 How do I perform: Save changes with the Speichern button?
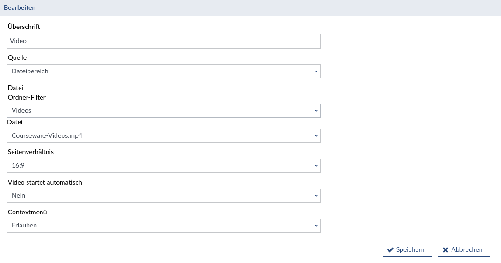pos(408,250)
